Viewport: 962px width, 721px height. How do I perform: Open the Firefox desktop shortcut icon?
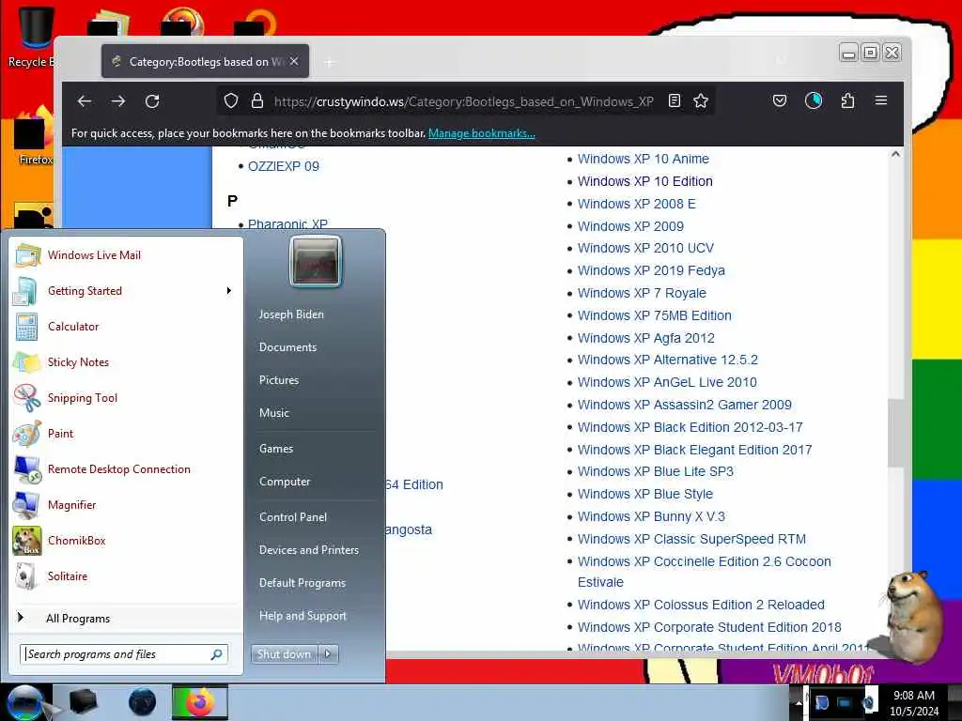35,136
